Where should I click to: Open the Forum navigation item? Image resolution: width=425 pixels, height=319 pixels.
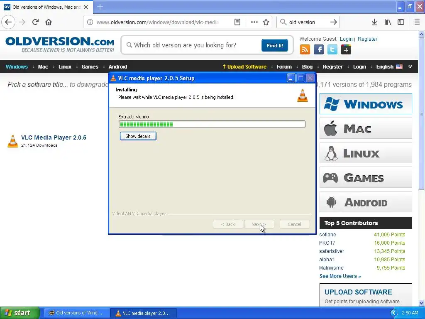click(284, 67)
